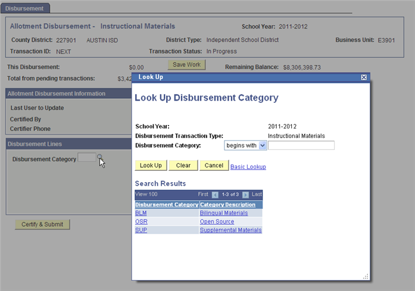Select the BLM category code
This screenshot has height=291, width=415.
tap(141, 213)
